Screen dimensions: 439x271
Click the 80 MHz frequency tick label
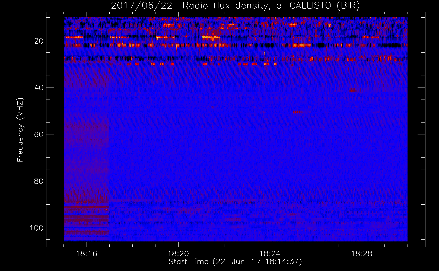coord(39,181)
